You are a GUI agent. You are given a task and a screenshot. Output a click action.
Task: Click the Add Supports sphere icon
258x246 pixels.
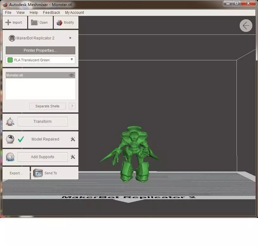point(10,157)
